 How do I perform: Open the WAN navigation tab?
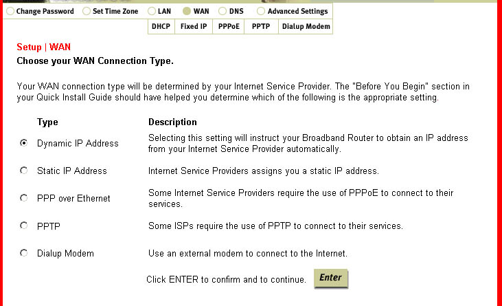pos(201,12)
